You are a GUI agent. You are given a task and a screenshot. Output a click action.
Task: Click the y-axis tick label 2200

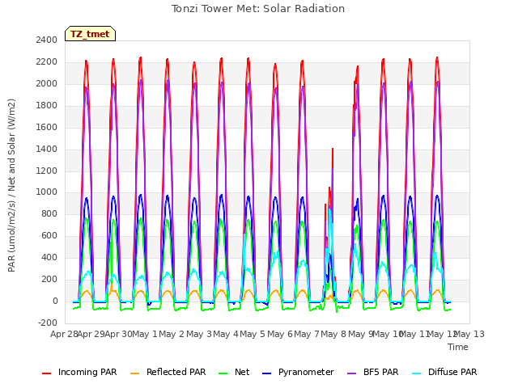47,61
